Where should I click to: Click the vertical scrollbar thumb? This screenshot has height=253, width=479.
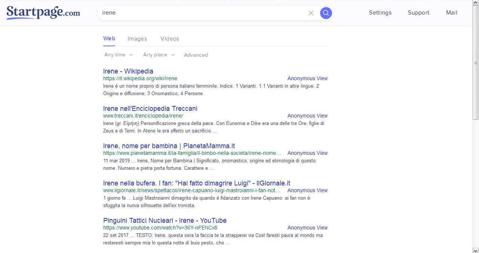[476, 63]
